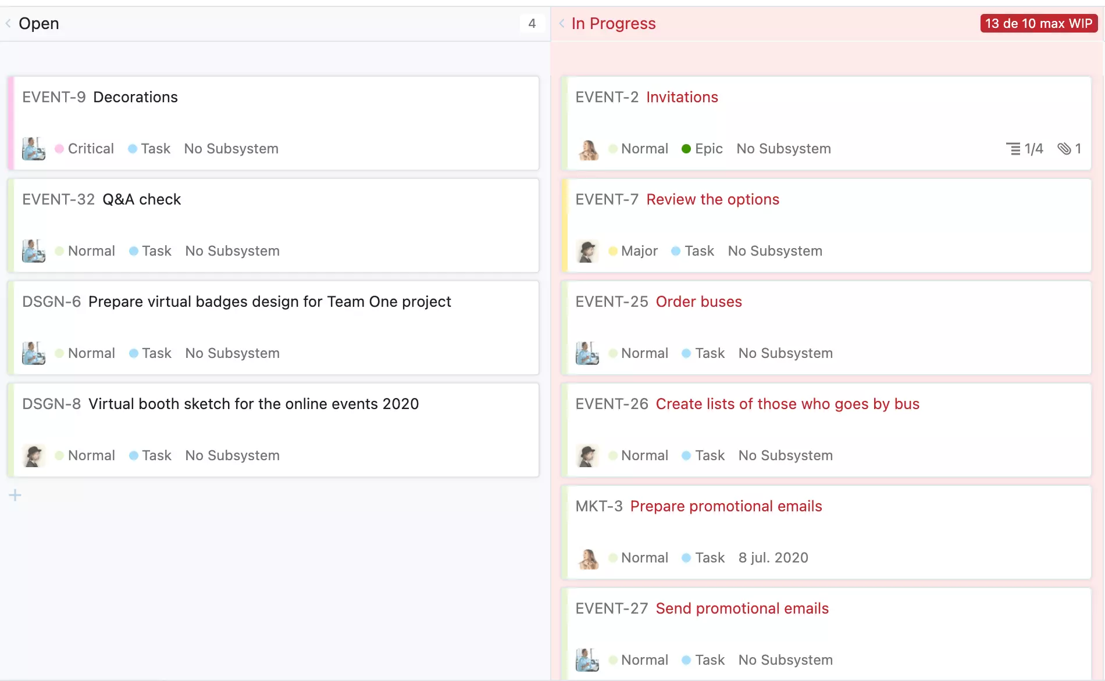
Task: Click the 13 de 10 max WIP badge
Action: pyautogui.click(x=1038, y=24)
